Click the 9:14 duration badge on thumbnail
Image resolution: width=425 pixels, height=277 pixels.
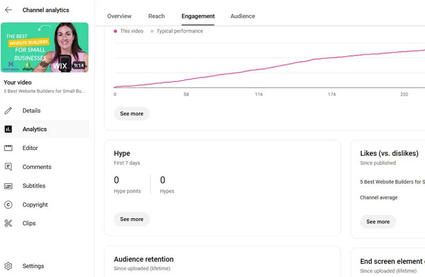[x=79, y=65]
